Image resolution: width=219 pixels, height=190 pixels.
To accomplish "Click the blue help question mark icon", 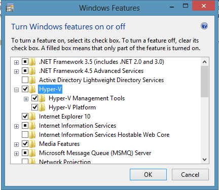I will 204,26.
